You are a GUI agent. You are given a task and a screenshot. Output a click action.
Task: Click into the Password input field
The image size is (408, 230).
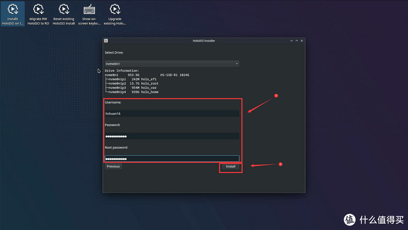(172, 136)
